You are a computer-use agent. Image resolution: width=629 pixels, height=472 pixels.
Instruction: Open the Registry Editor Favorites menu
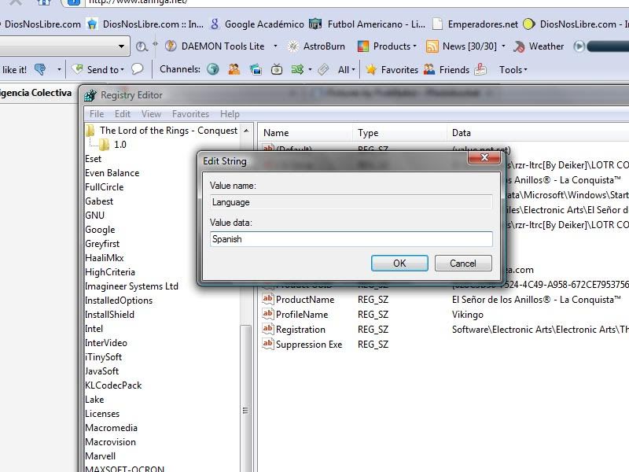190,114
